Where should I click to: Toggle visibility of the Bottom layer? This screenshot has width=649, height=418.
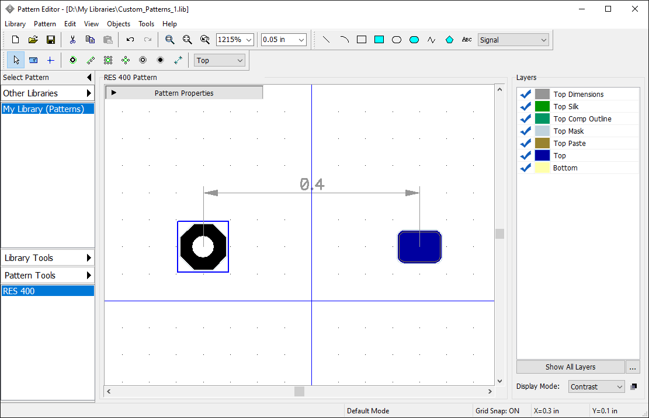click(526, 168)
